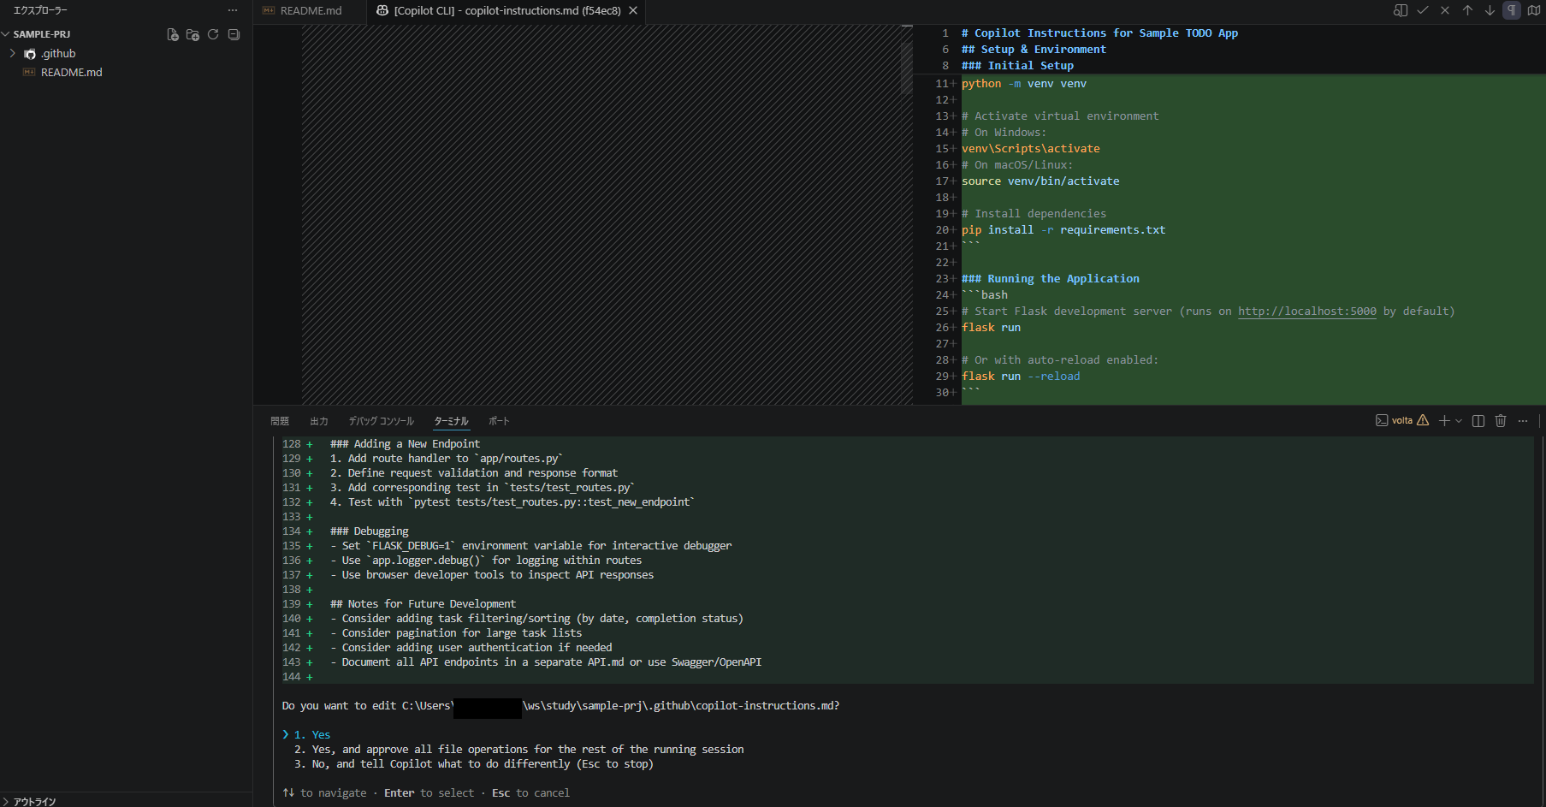Open the デバッグ コンソール panel tab
This screenshot has width=1546, height=807.
[x=382, y=421]
